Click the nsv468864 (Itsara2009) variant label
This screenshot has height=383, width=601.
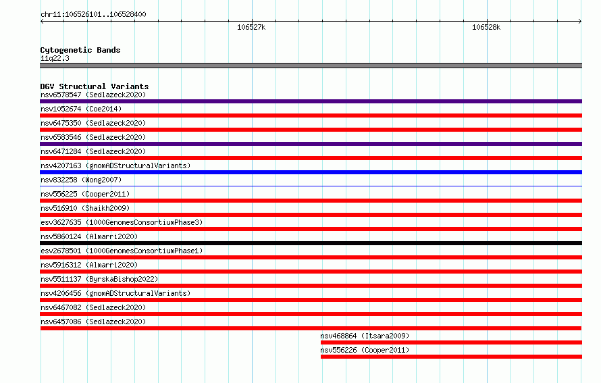pyautogui.click(x=365, y=336)
